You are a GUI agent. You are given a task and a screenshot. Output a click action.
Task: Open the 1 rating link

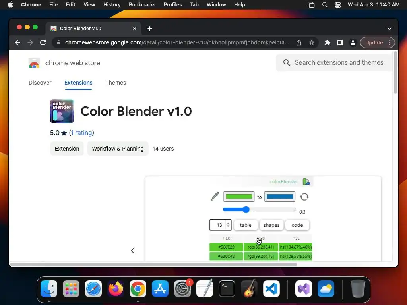tap(81, 133)
